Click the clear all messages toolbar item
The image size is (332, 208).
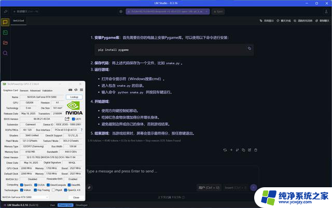(x=303, y=21)
